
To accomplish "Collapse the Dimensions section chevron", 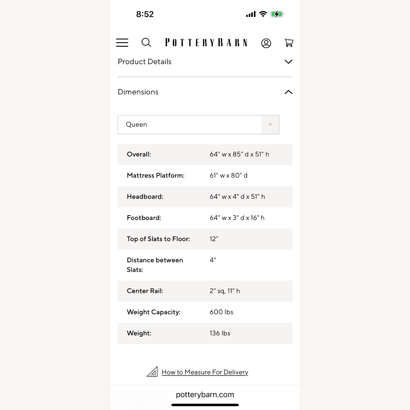I will 288,92.
